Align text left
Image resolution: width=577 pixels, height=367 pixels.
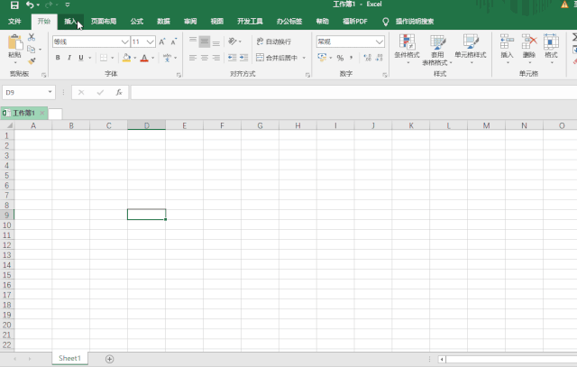point(193,58)
